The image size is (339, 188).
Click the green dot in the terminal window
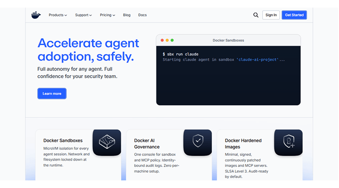tap(172, 40)
